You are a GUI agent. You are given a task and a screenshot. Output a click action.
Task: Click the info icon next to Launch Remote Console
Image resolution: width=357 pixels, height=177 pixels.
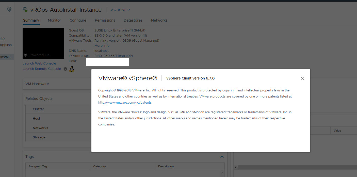coord(65,69)
